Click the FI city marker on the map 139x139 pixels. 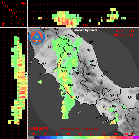(x=48, y=38)
